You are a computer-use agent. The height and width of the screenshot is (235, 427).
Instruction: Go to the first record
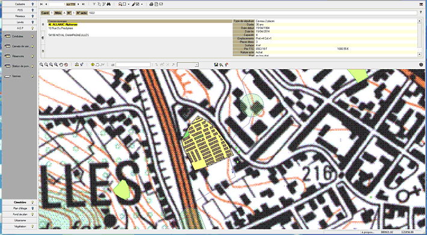(41, 4)
